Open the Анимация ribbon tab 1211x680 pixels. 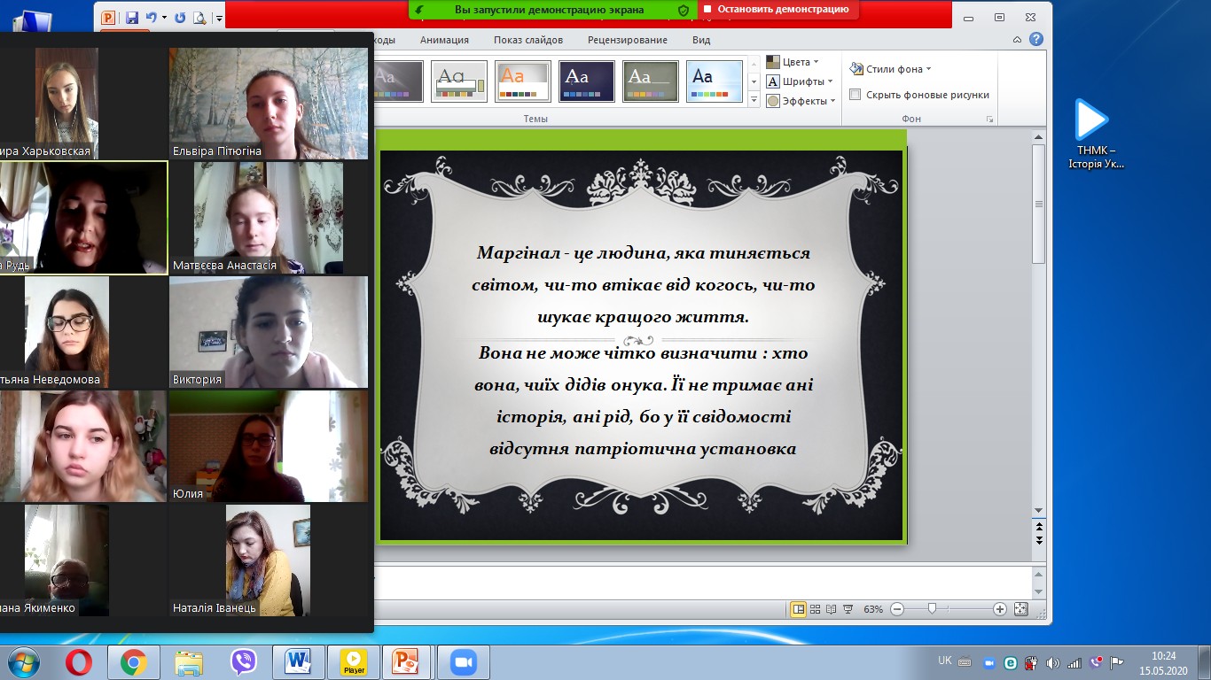coord(444,40)
